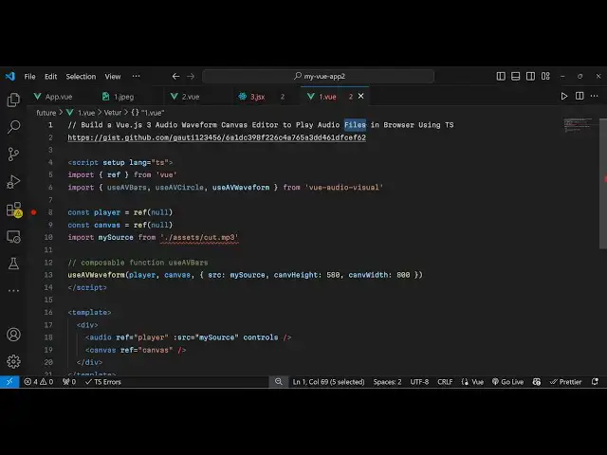Open the Accounts menu
Screen dimensions: 607x455
point(13,335)
